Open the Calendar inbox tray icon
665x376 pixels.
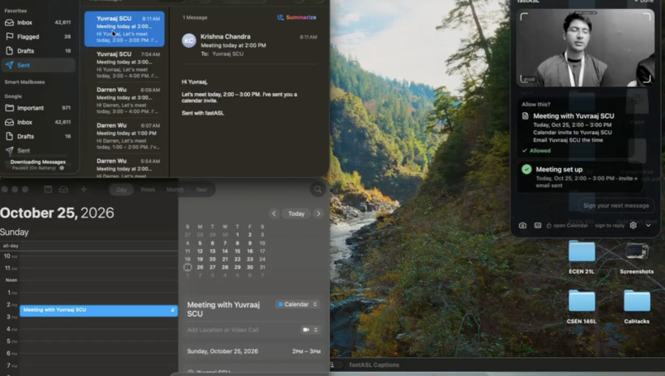[64, 190]
